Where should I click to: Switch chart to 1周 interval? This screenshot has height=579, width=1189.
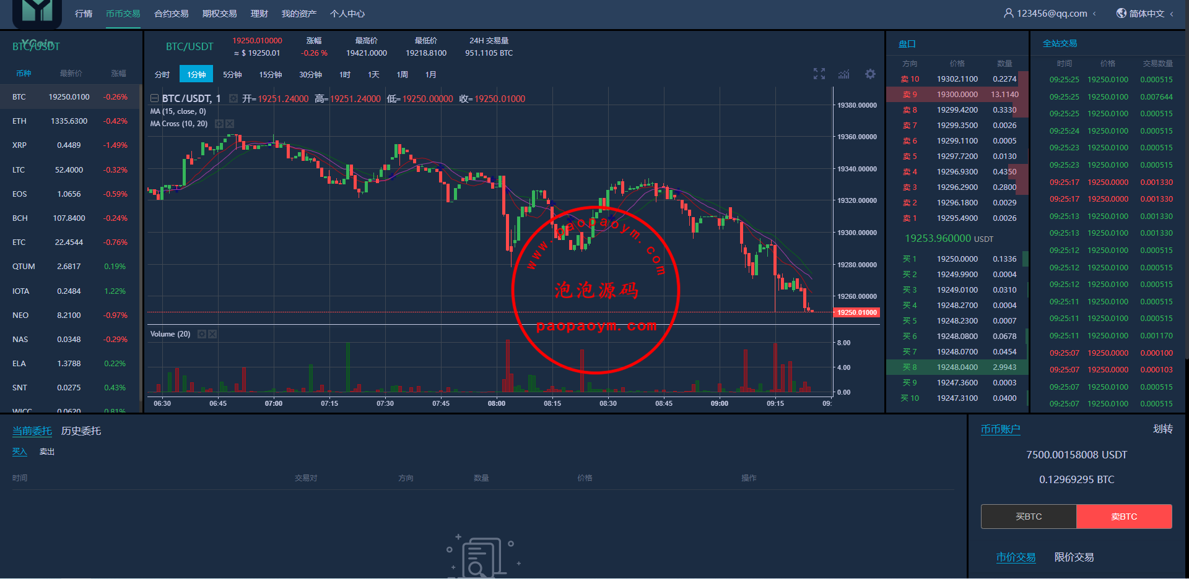point(403,74)
